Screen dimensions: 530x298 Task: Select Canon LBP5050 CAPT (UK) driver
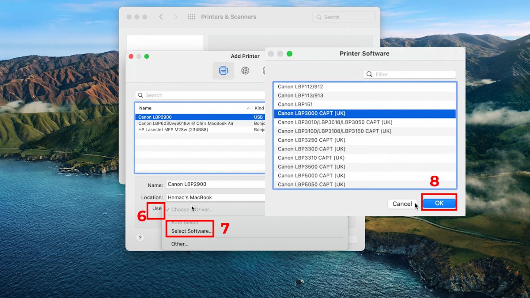point(365,184)
